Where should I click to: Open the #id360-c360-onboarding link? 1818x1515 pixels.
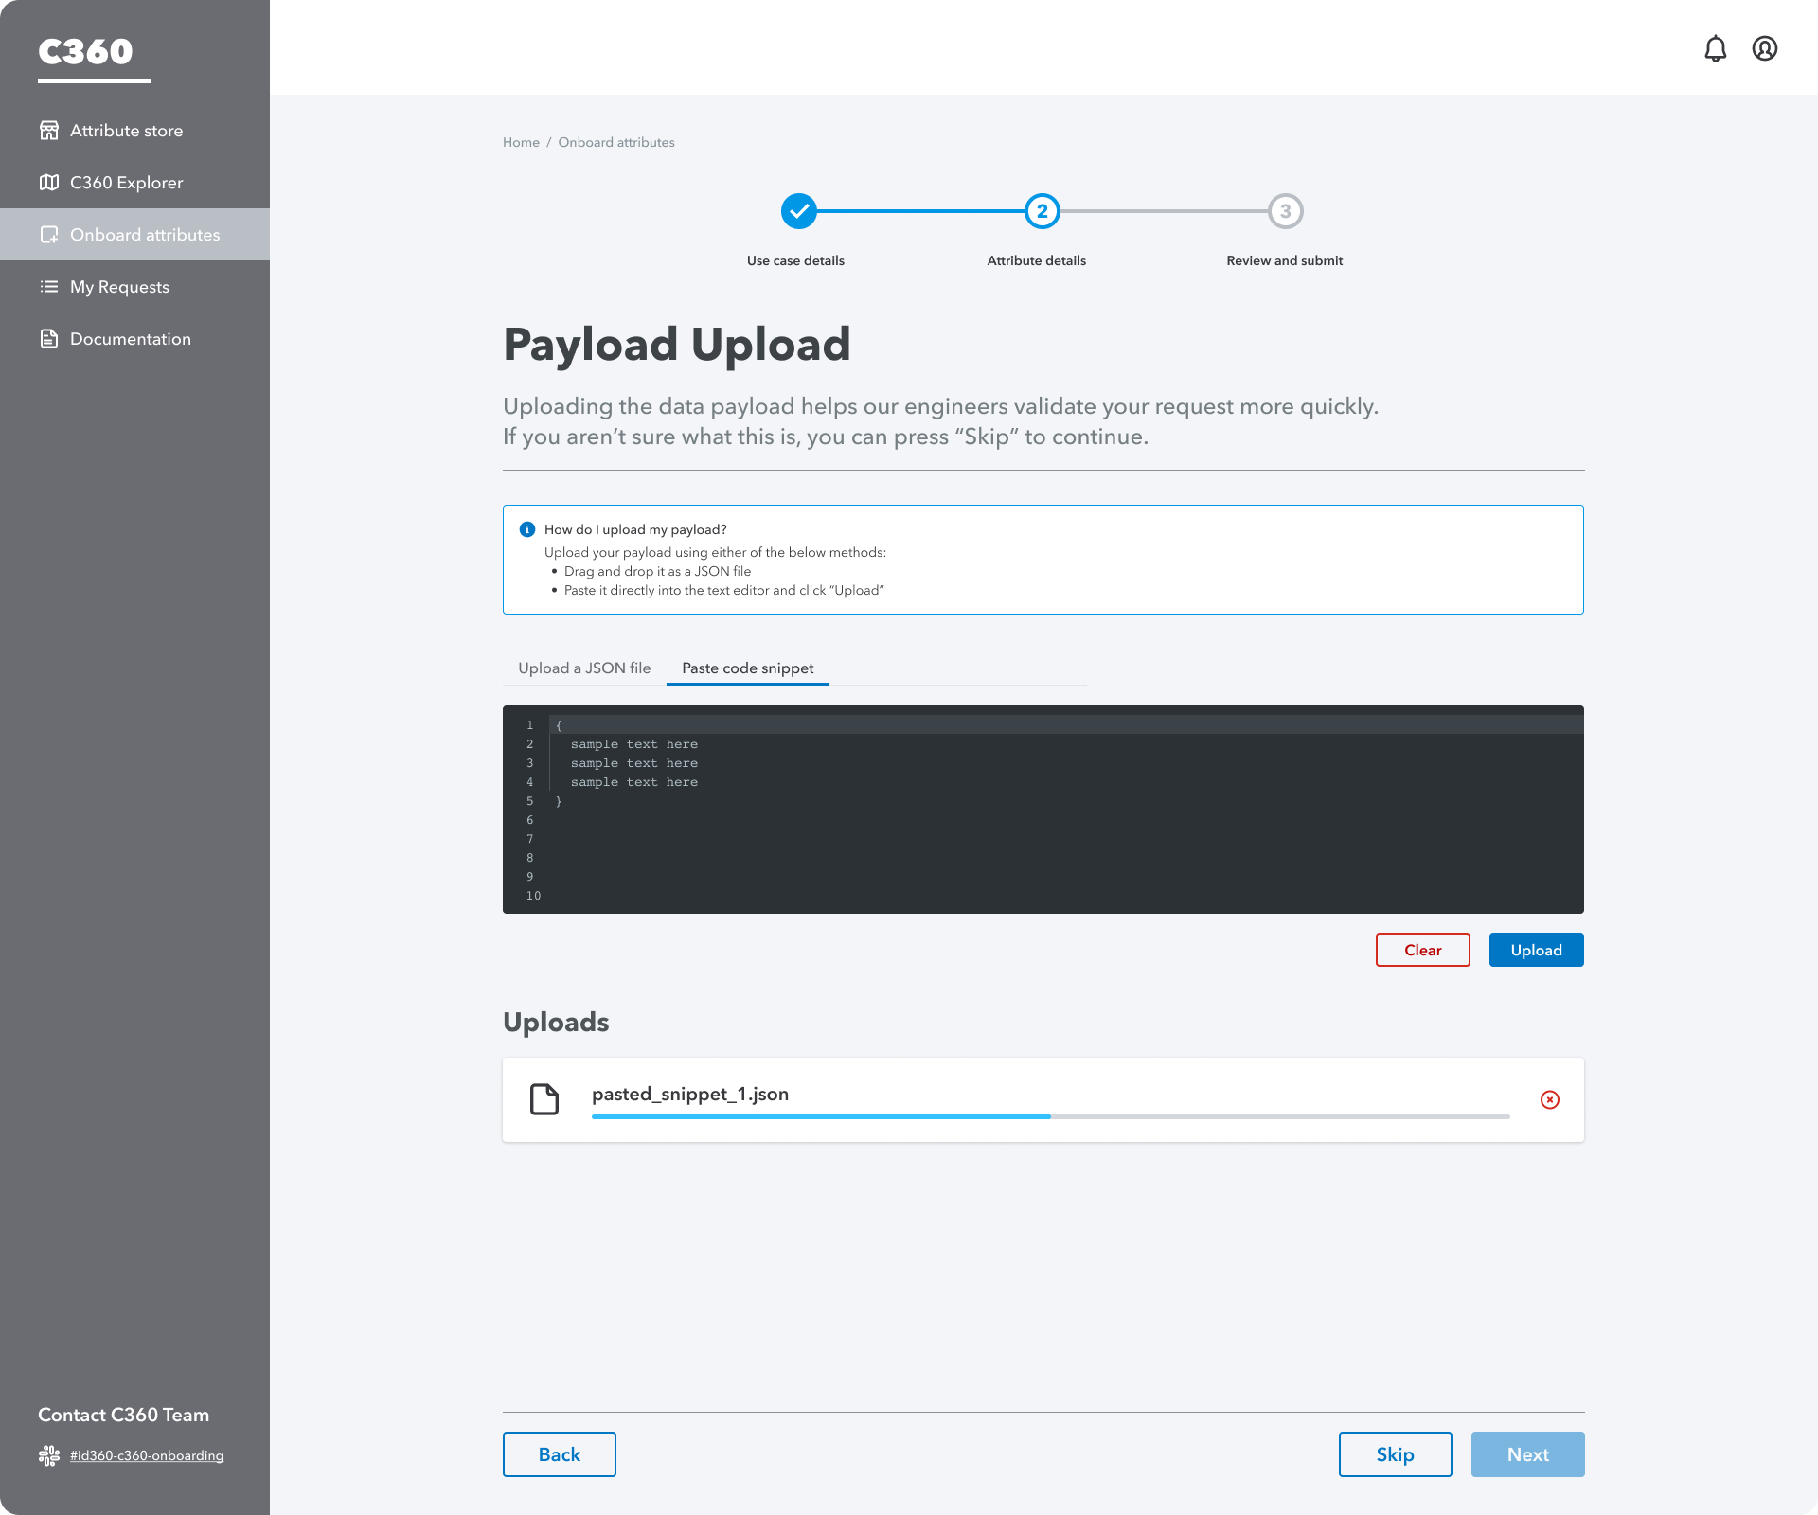pos(147,1455)
